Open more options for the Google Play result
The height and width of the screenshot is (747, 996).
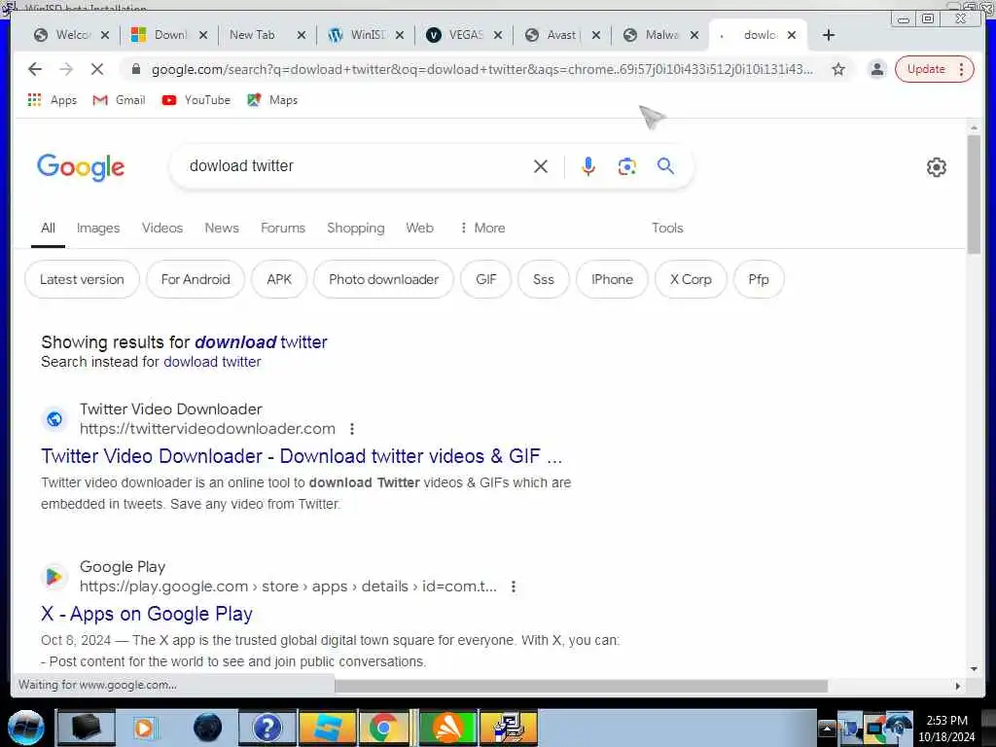pos(514,587)
